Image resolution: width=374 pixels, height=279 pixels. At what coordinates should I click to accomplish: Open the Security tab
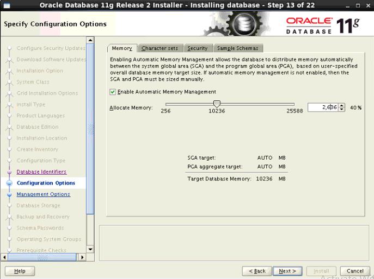(198, 48)
